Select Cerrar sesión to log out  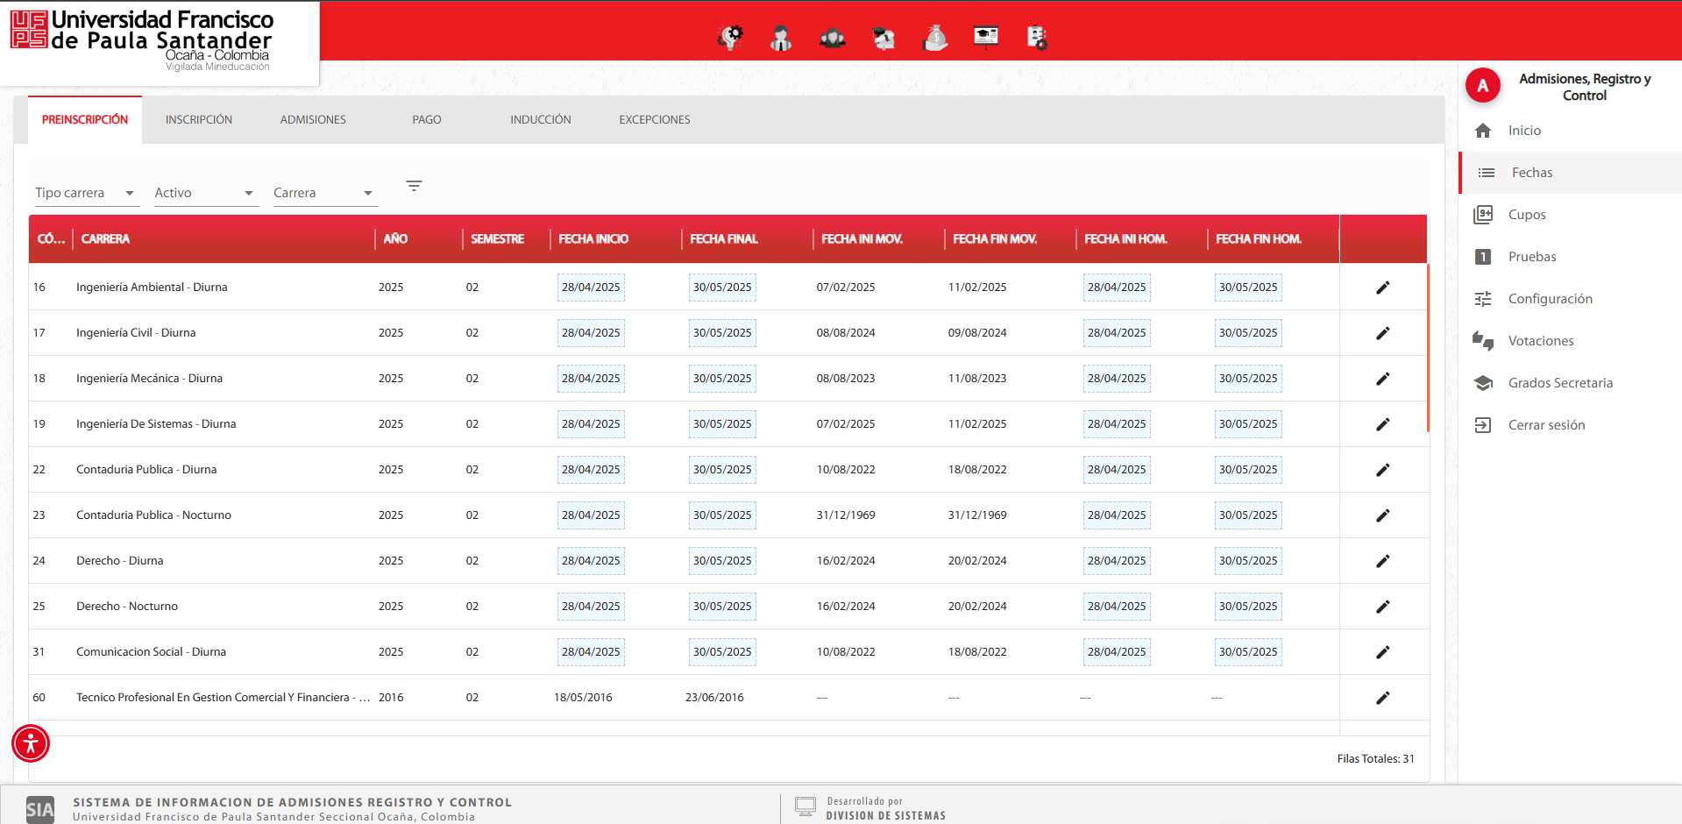(1546, 425)
